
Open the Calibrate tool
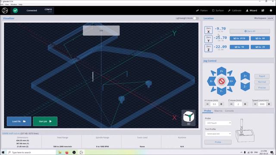pyautogui.click(x=235, y=10)
